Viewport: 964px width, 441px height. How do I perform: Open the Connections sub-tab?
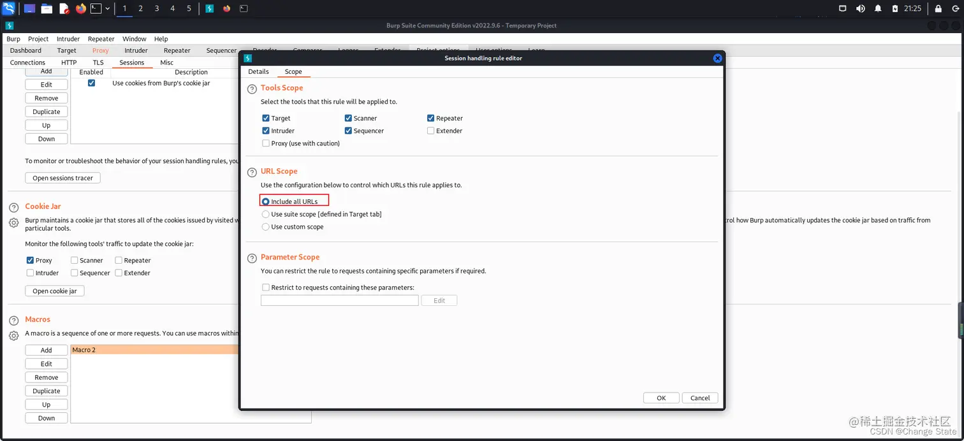point(27,62)
